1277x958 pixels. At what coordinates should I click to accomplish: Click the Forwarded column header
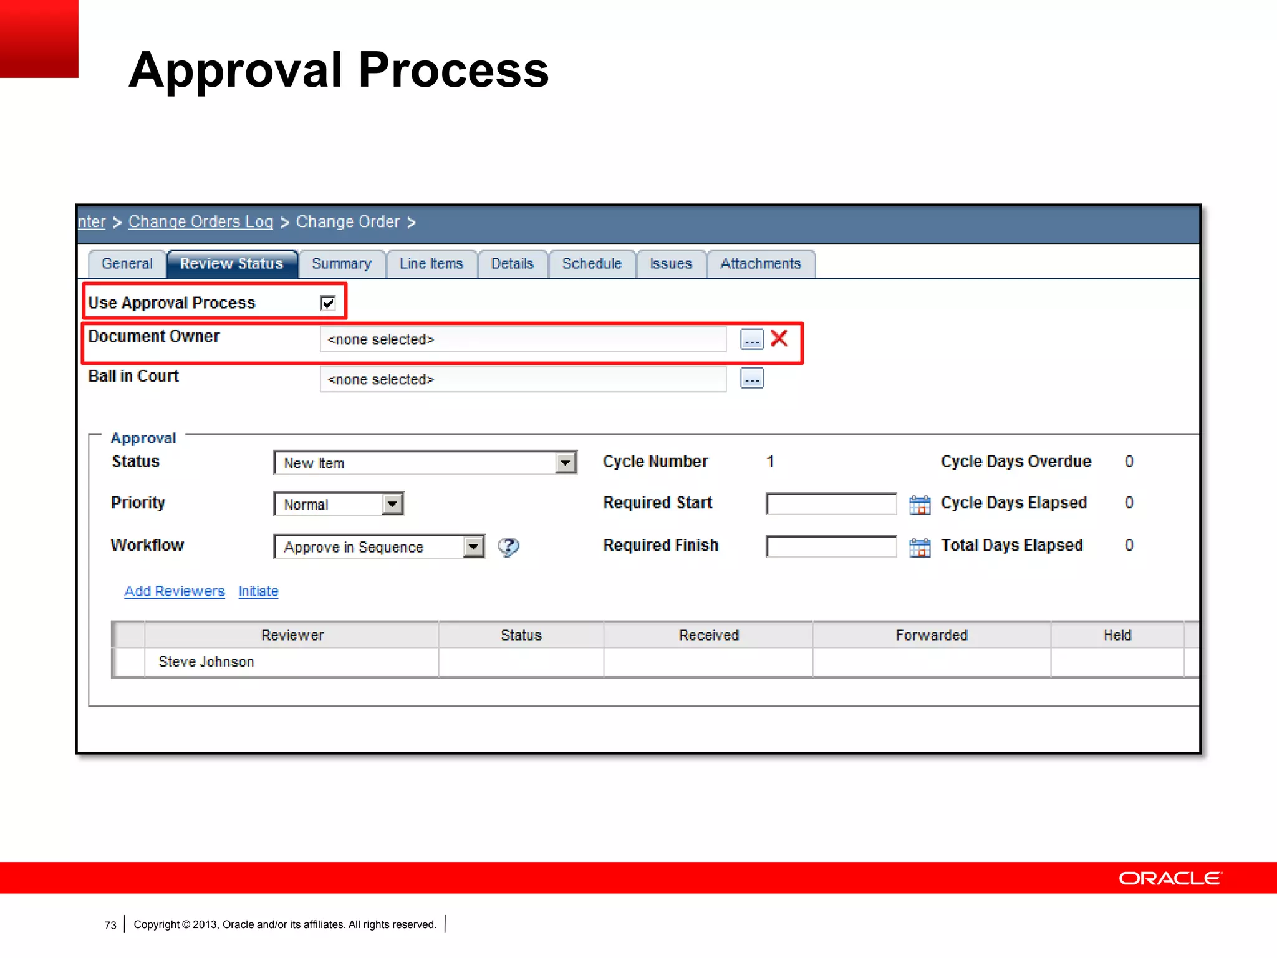[x=932, y=635]
